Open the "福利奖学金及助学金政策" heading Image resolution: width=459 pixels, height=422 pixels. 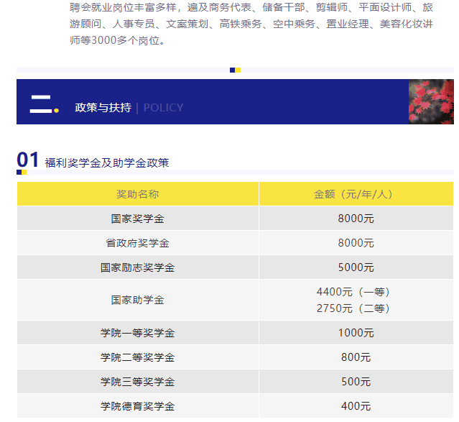107,163
